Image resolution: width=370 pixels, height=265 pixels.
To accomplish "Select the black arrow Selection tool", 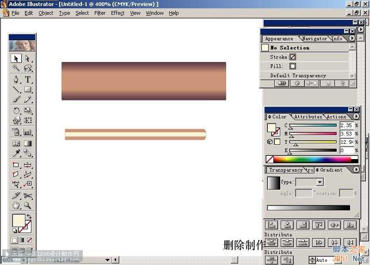I will (16, 58).
